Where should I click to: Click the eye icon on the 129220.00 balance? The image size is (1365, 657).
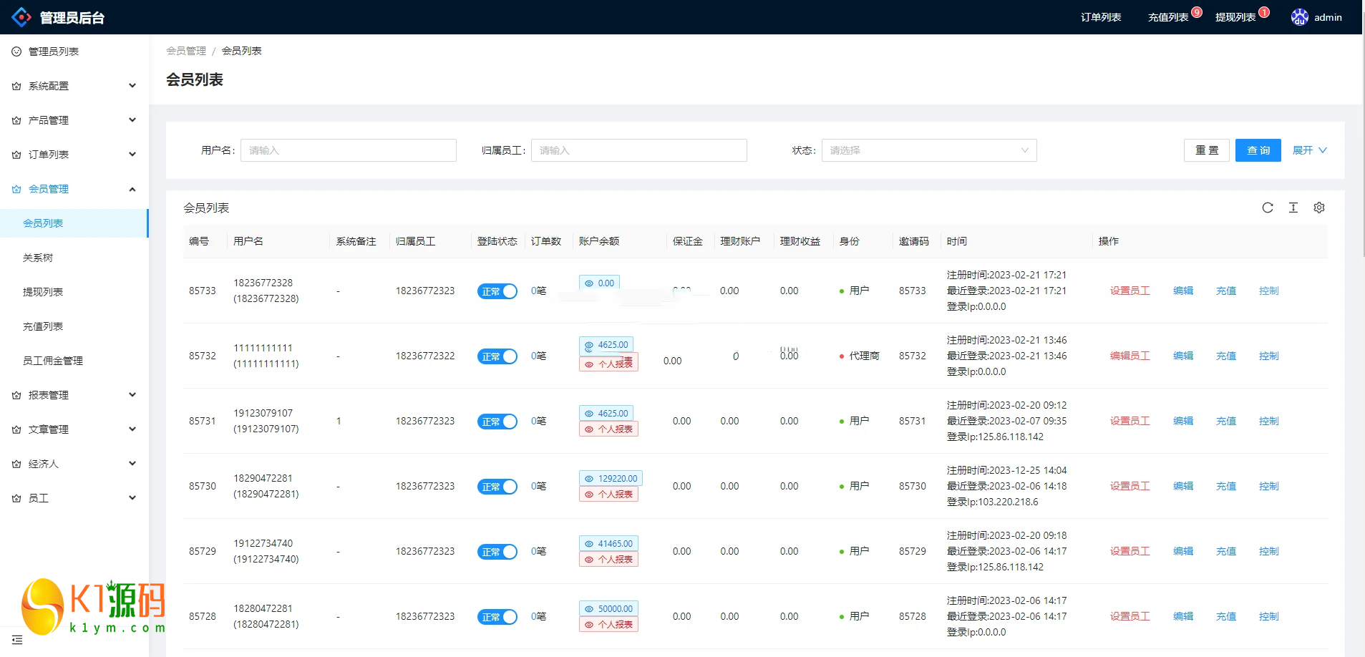[x=589, y=479]
